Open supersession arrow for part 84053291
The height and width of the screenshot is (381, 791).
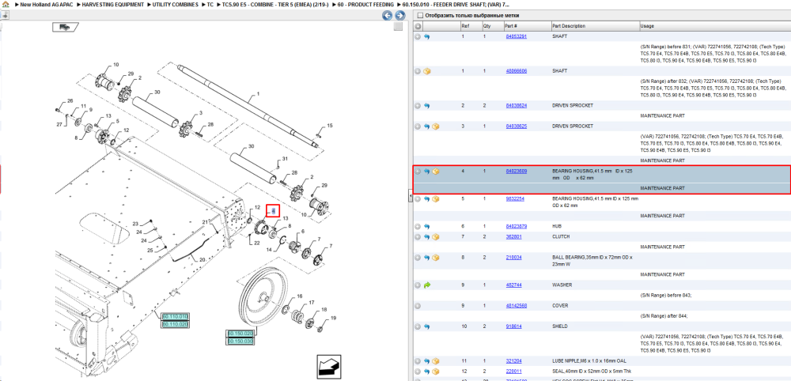click(427, 37)
